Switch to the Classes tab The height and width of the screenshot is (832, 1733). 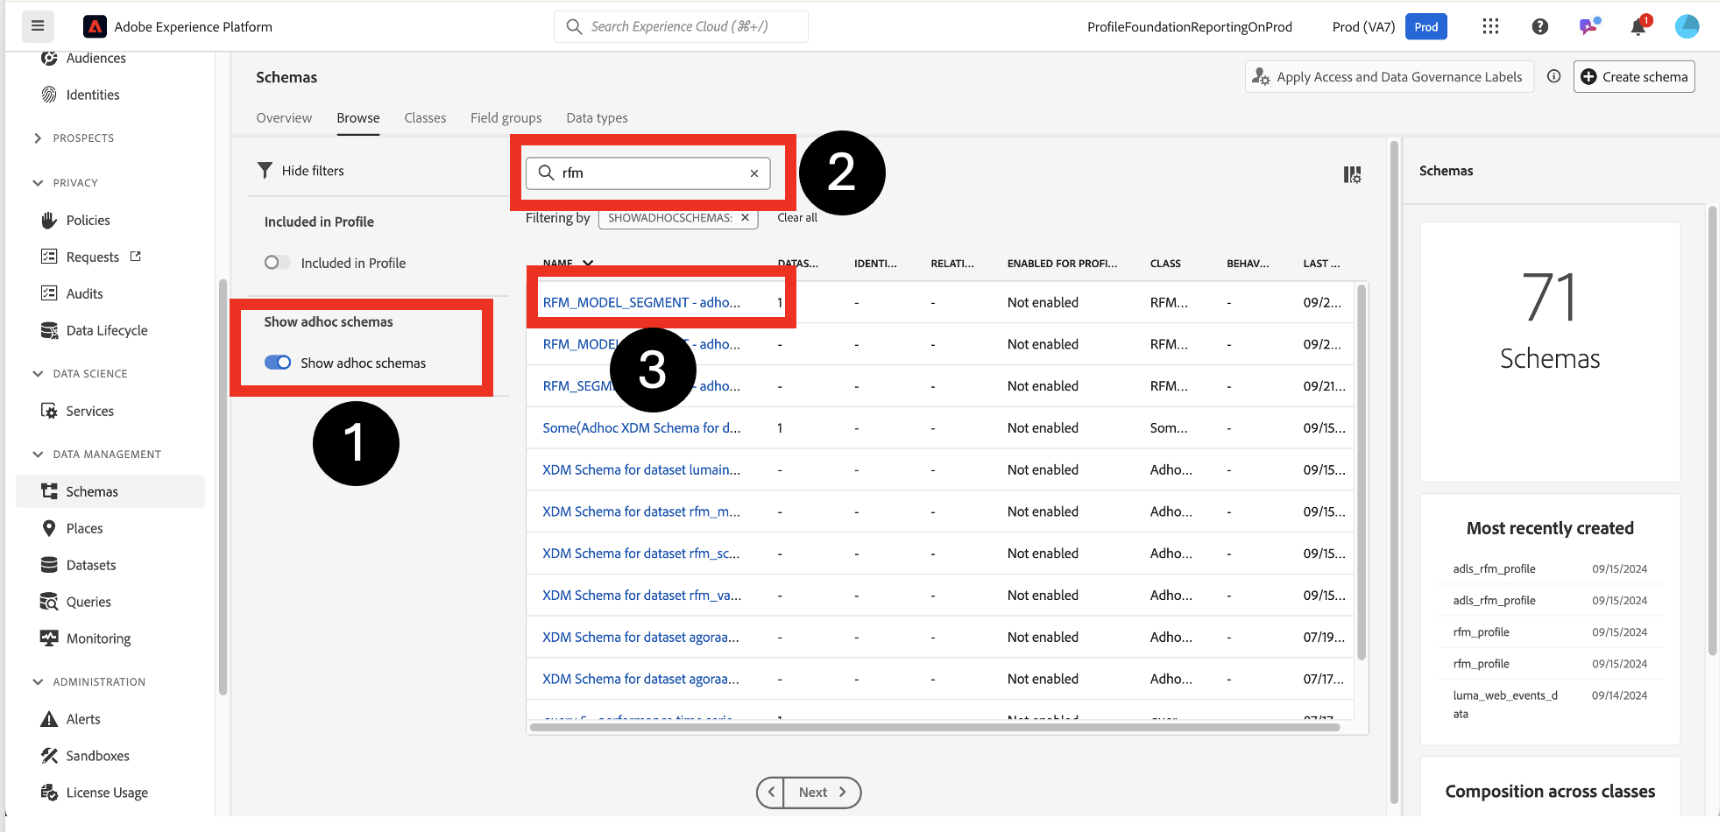pos(425,117)
